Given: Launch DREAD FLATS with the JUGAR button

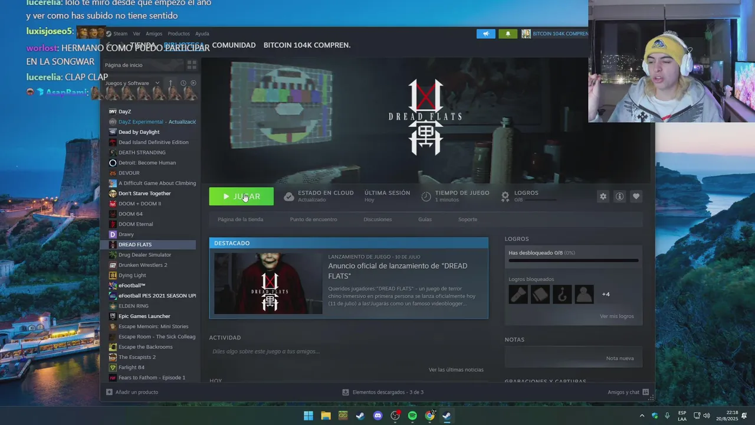Looking at the screenshot, I should 241,197.
